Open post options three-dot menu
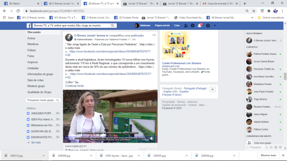 tap(154, 35)
